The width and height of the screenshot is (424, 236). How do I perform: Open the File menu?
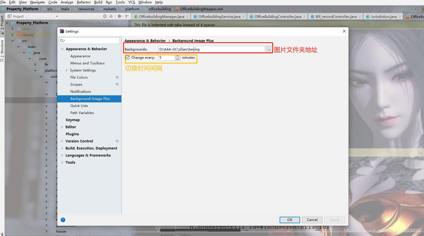3,2
